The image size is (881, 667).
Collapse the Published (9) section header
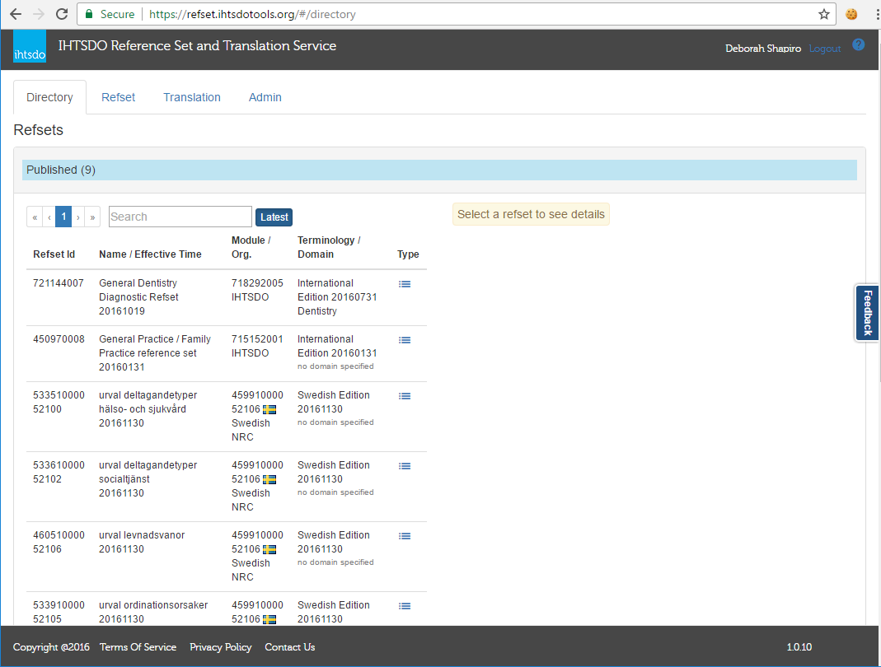click(x=439, y=170)
